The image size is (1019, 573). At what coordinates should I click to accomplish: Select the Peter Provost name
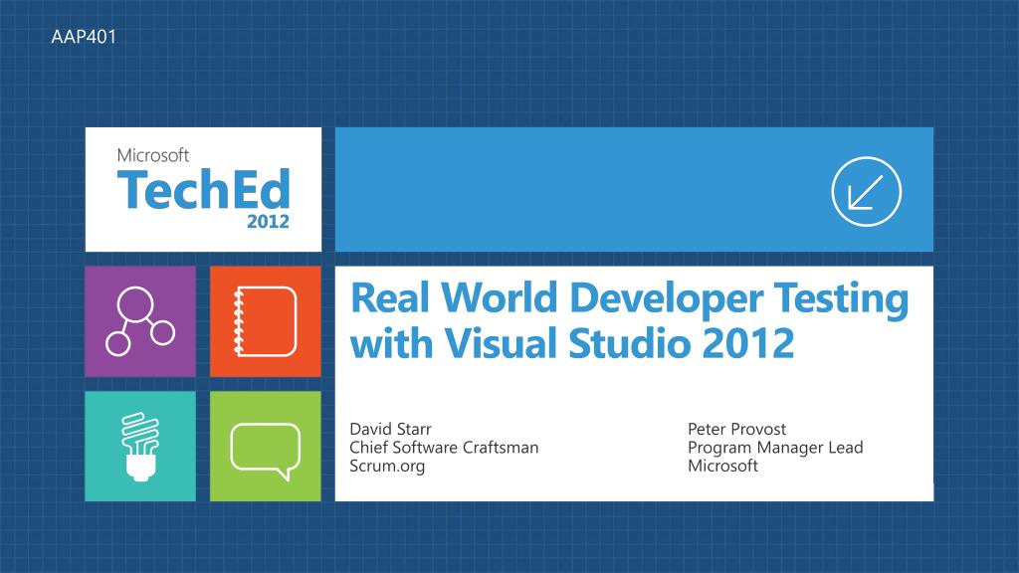coord(737,429)
